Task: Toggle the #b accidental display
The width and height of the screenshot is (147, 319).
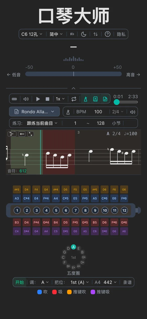Action: [72, 34]
